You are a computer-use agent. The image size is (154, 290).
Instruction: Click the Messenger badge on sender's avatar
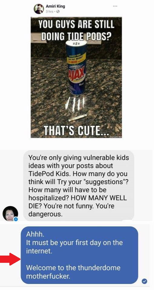coord(16,219)
